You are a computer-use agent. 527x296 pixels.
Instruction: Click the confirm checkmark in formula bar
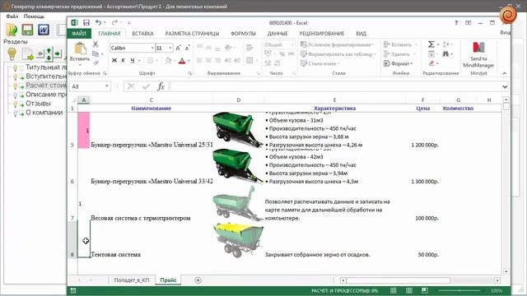coord(146,86)
